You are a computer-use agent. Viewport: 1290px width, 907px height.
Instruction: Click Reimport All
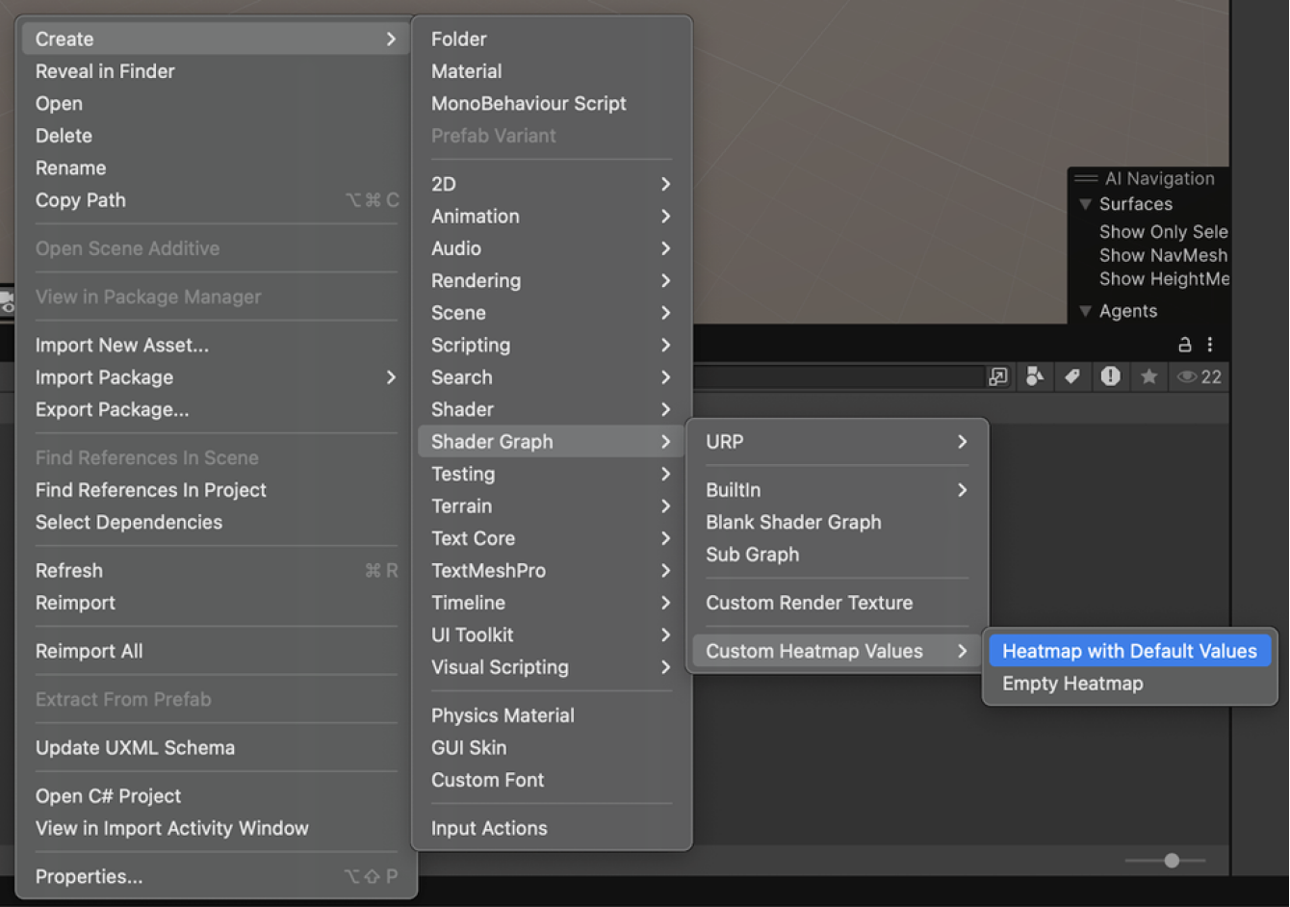tap(216, 651)
